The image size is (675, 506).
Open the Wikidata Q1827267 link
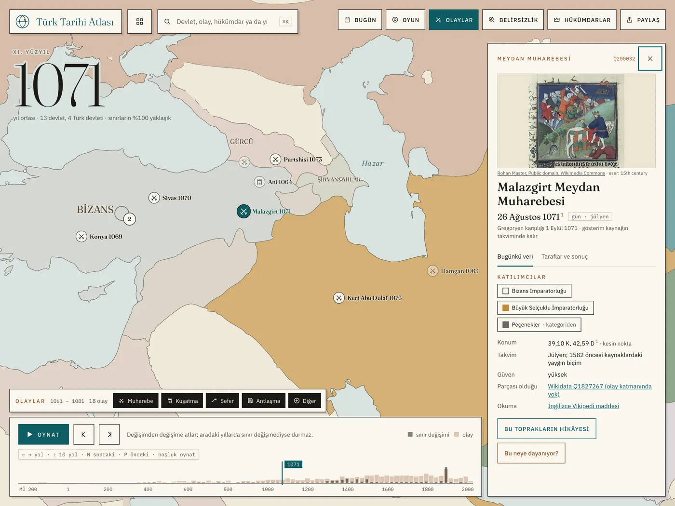[x=599, y=390]
